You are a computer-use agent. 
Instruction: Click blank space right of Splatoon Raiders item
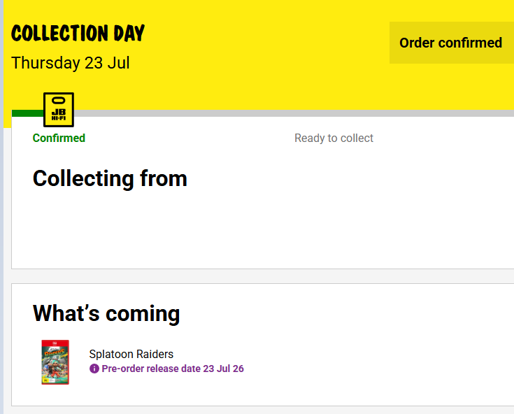(377, 361)
